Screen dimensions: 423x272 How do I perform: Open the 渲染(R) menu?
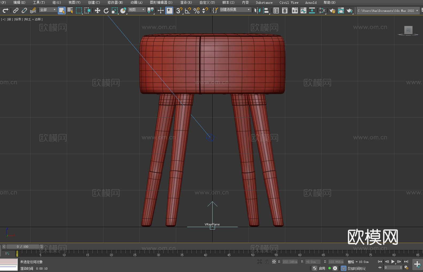186,2
